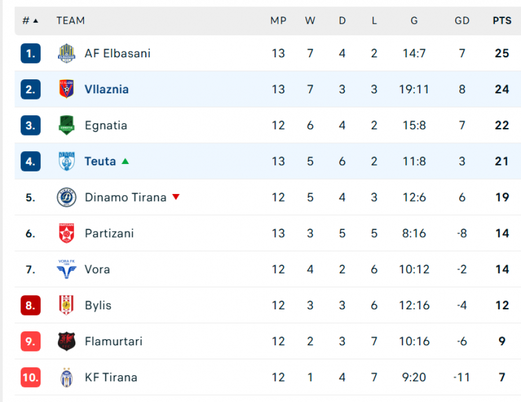521x402 pixels.
Task: Open the Dinamo Tirana team name
Action: tap(126, 198)
